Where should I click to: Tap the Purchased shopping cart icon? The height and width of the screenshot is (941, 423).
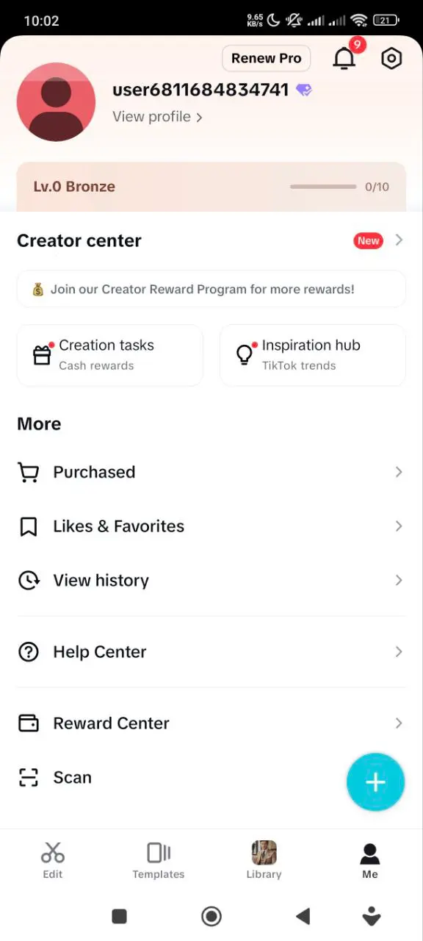[x=28, y=472]
